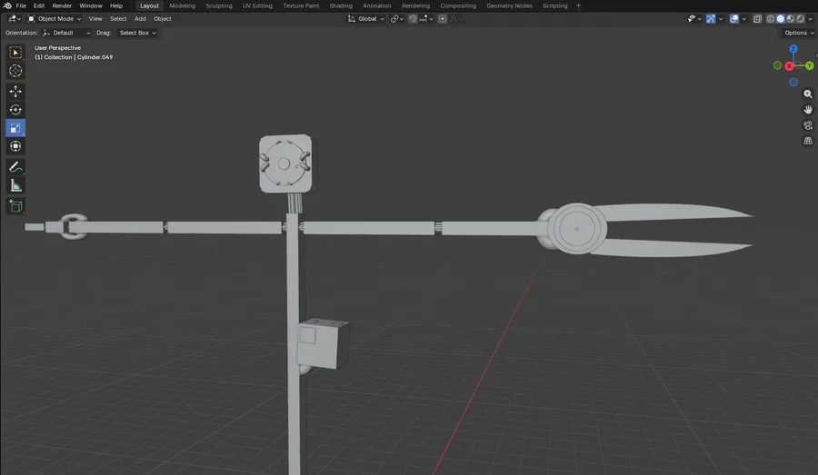Select Rendered viewport shading

pyautogui.click(x=800, y=19)
